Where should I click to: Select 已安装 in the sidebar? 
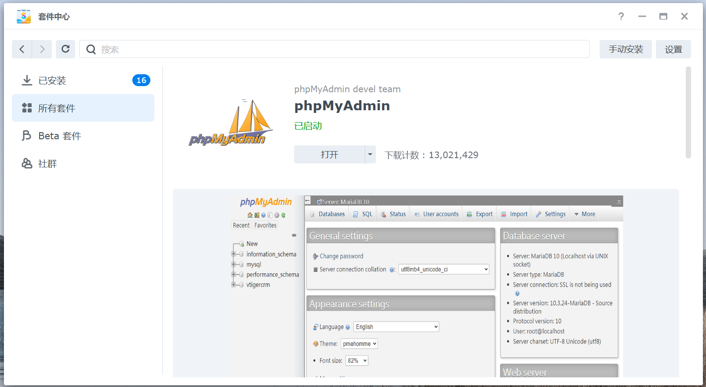[x=83, y=80]
